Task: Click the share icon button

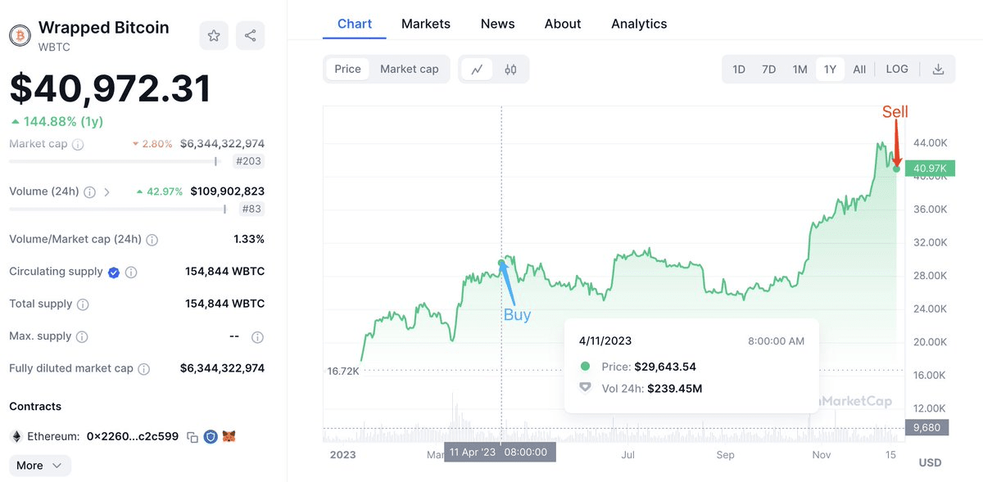Action: point(251,35)
